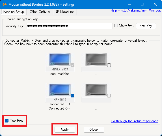The image size is (162, 136).
Task: Click the Close button
Action: click(x=94, y=130)
